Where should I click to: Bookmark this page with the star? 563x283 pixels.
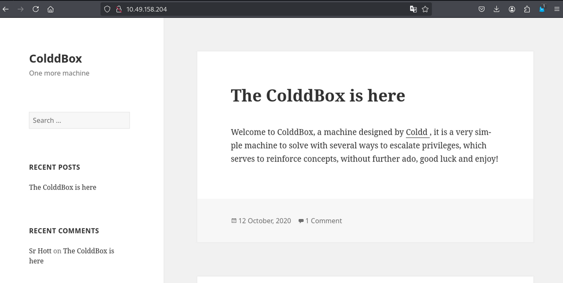click(425, 9)
